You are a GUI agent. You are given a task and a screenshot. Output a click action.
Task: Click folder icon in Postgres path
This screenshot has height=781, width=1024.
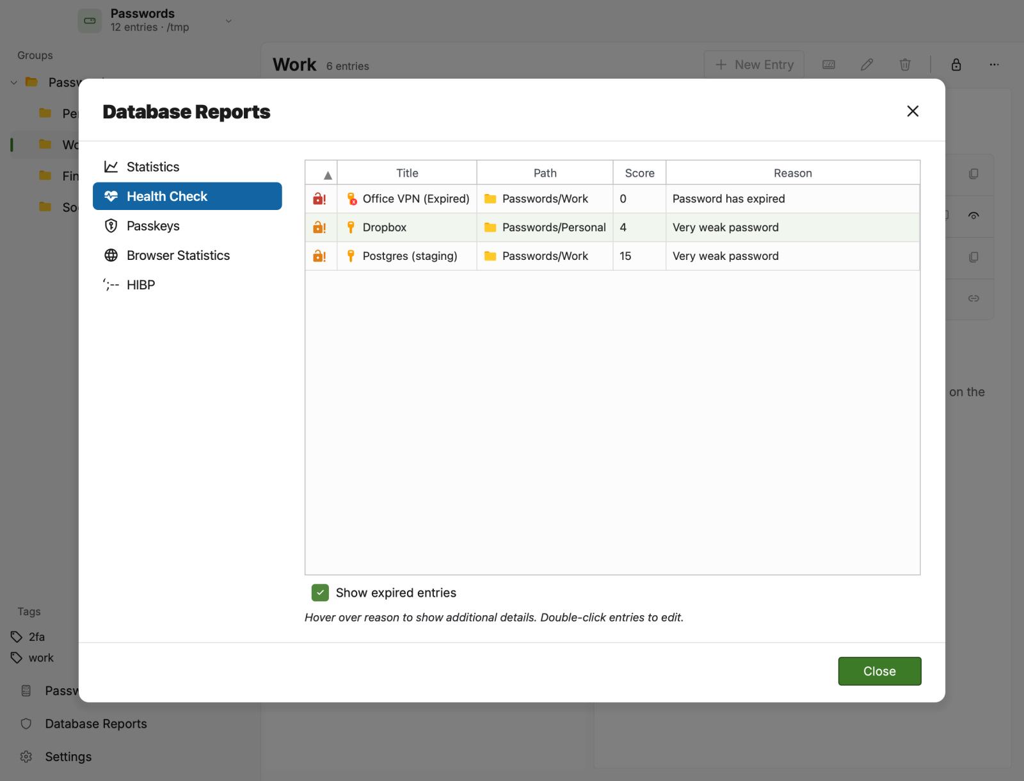(490, 256)
